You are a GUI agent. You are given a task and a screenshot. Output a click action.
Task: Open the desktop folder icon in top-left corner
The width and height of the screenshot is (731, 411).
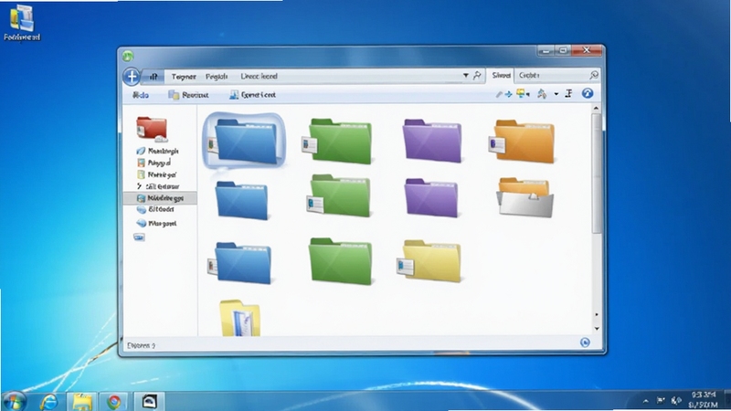tap(22, 22)
